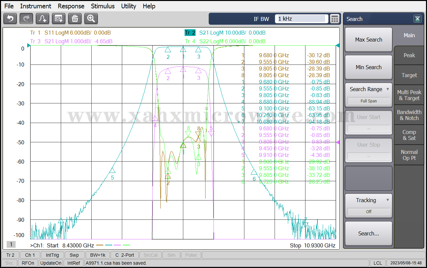427x268 pixels.
Task: Open the Help menu
Action: pos(149,6)
